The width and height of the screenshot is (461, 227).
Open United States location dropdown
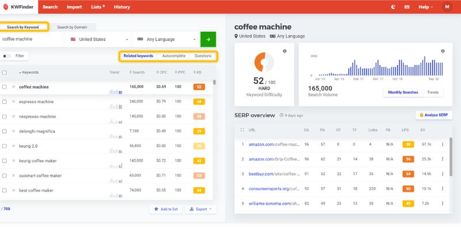[x=99, y=39]
